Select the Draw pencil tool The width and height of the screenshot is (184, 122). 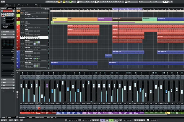point(101,2)
